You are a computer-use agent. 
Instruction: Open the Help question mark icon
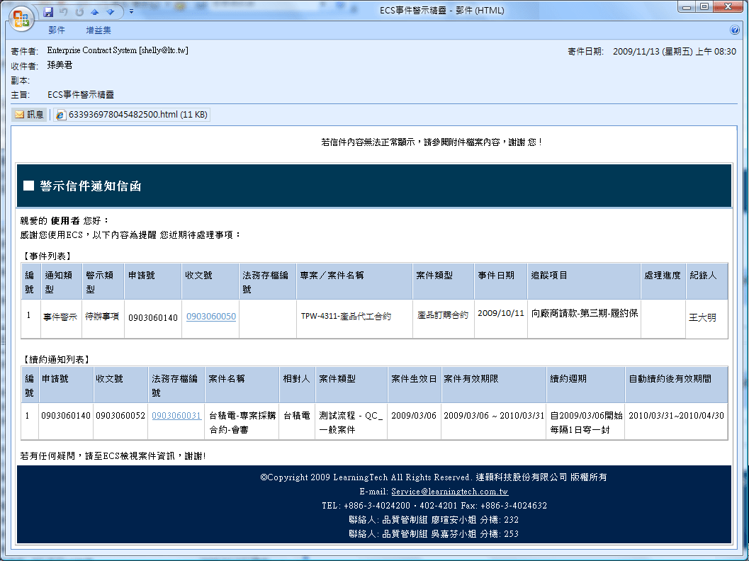click(x=735, y=30)
